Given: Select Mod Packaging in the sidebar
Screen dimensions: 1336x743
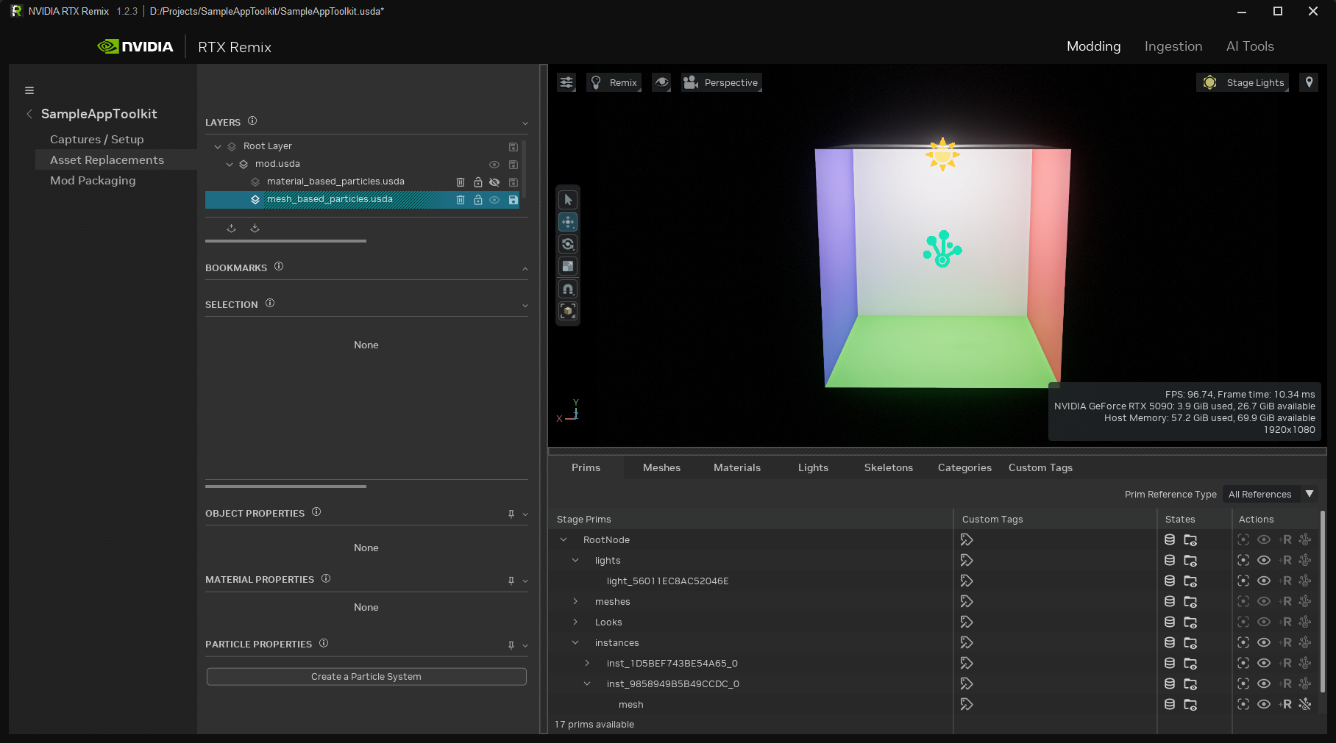Looking at the screenshot, I should pos(93,180).
